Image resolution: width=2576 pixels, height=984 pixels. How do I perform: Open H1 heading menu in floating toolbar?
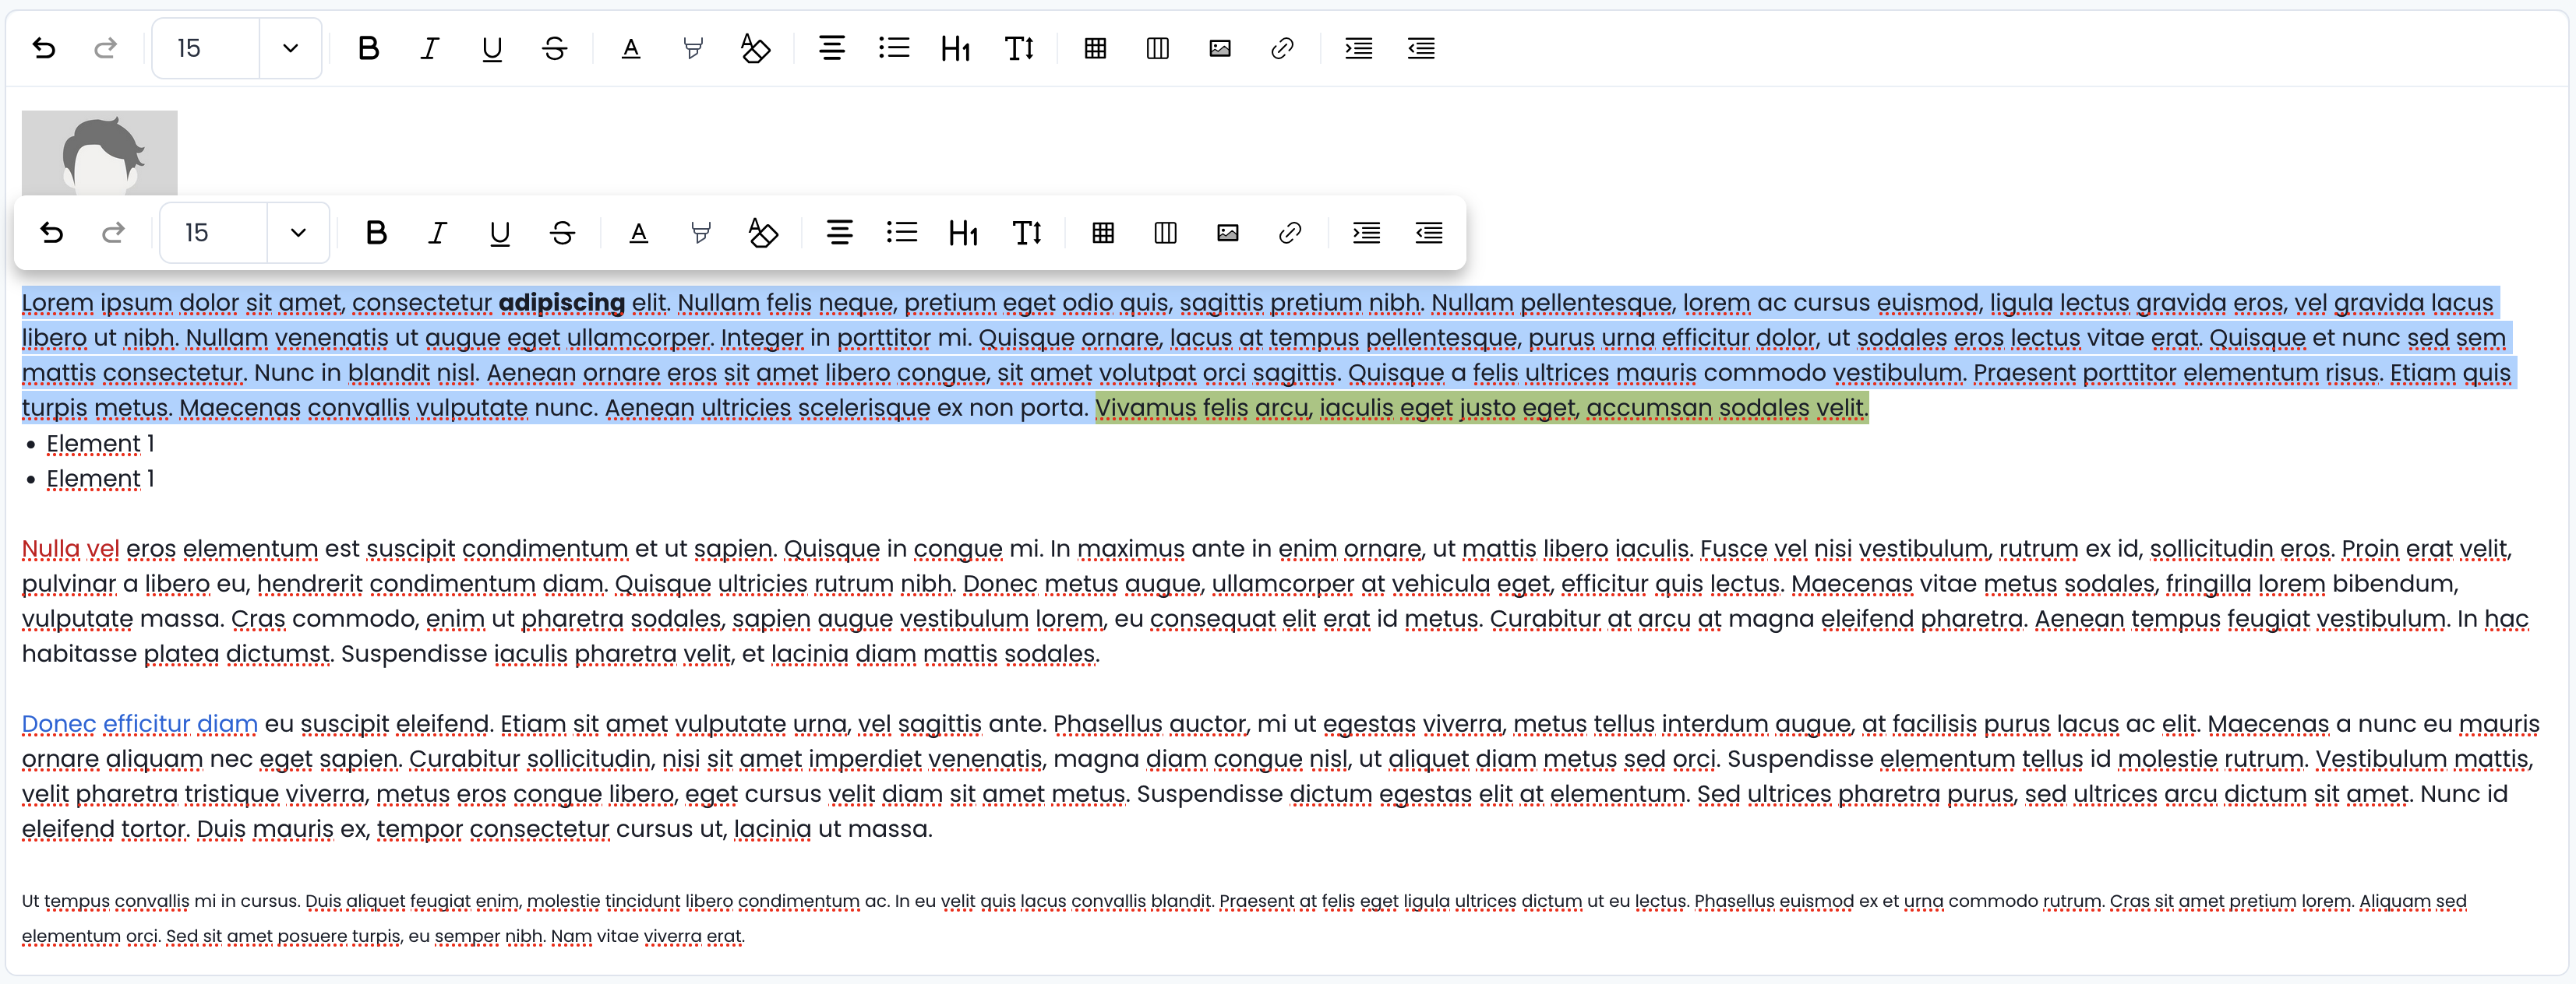[x=963, y=233]
